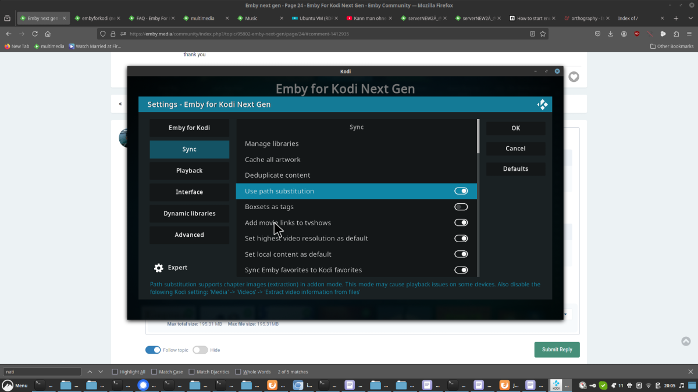Find next match down arrow

101,372
